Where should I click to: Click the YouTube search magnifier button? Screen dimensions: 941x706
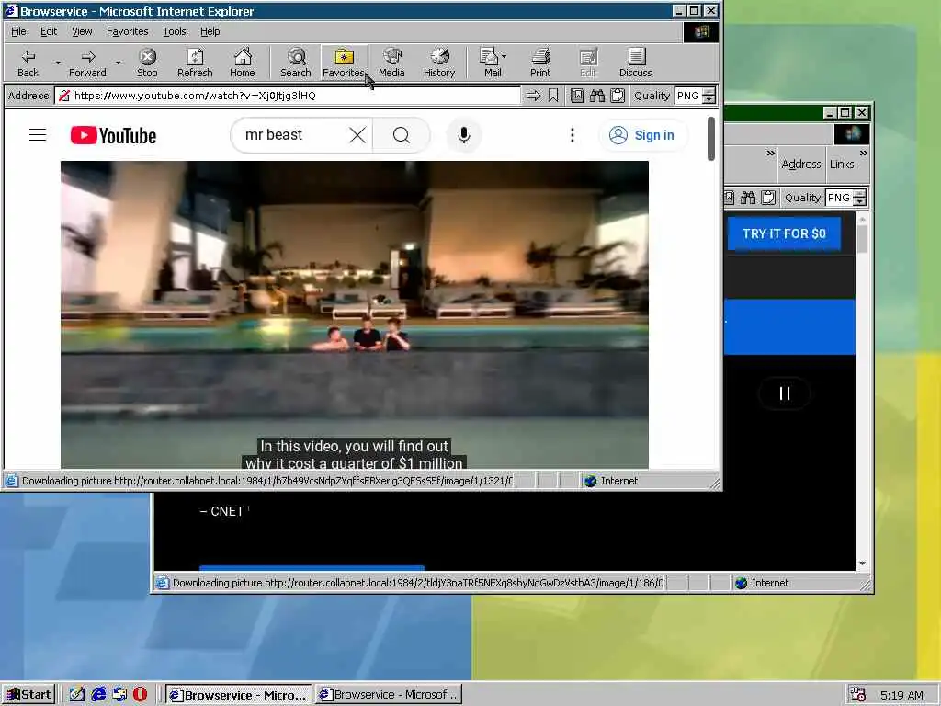(402, 135)
